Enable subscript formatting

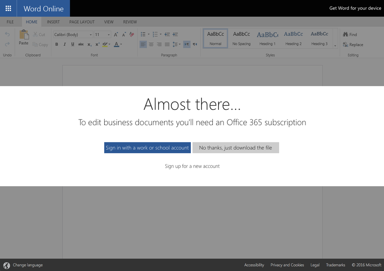[x=89, y=44]
